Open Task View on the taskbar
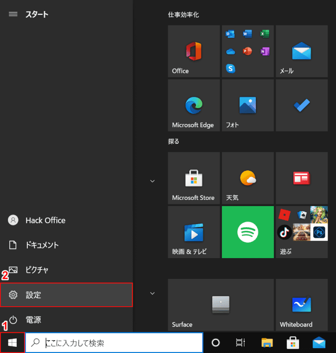Screen dimensions: 336x353 (240, 343)
